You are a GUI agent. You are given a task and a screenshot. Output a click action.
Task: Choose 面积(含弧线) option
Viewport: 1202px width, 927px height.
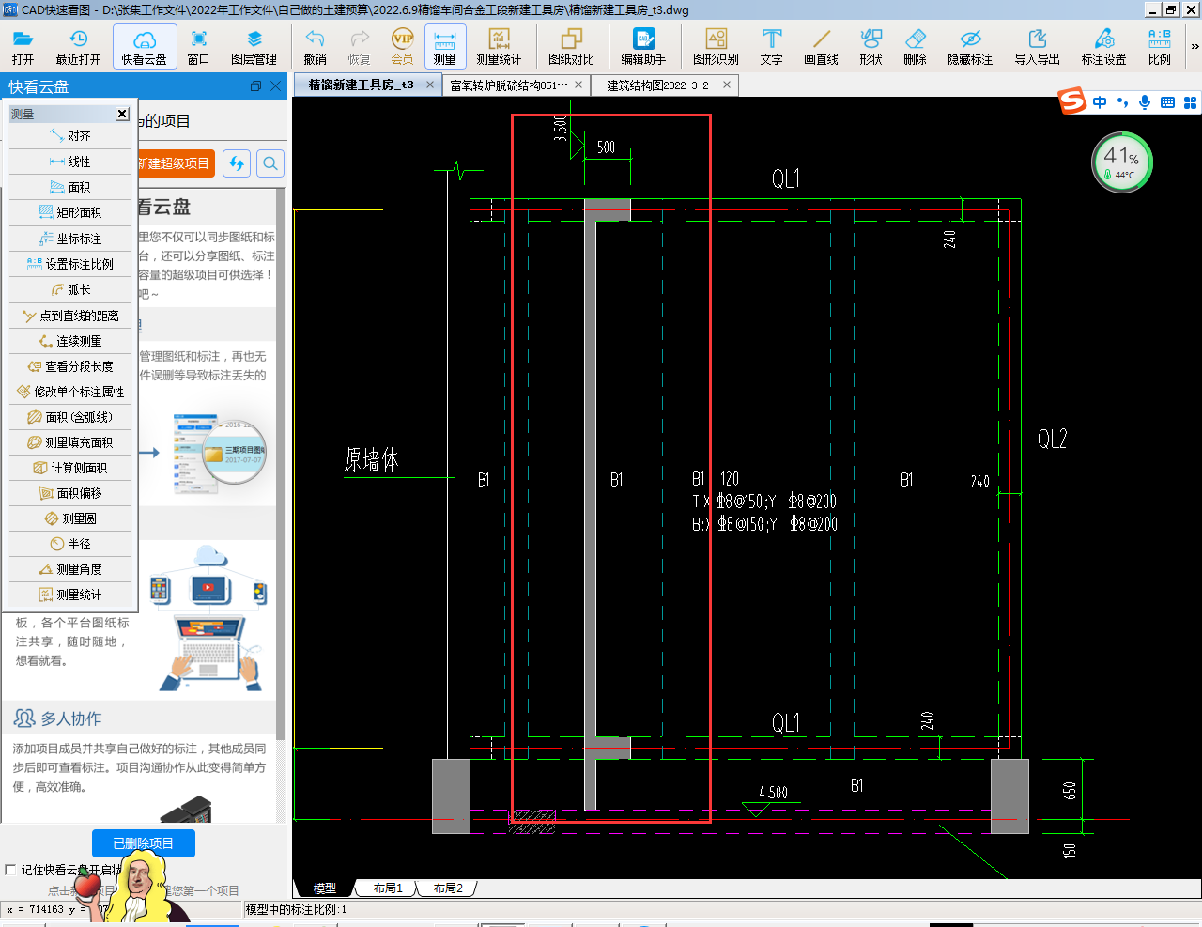[70, 417]
